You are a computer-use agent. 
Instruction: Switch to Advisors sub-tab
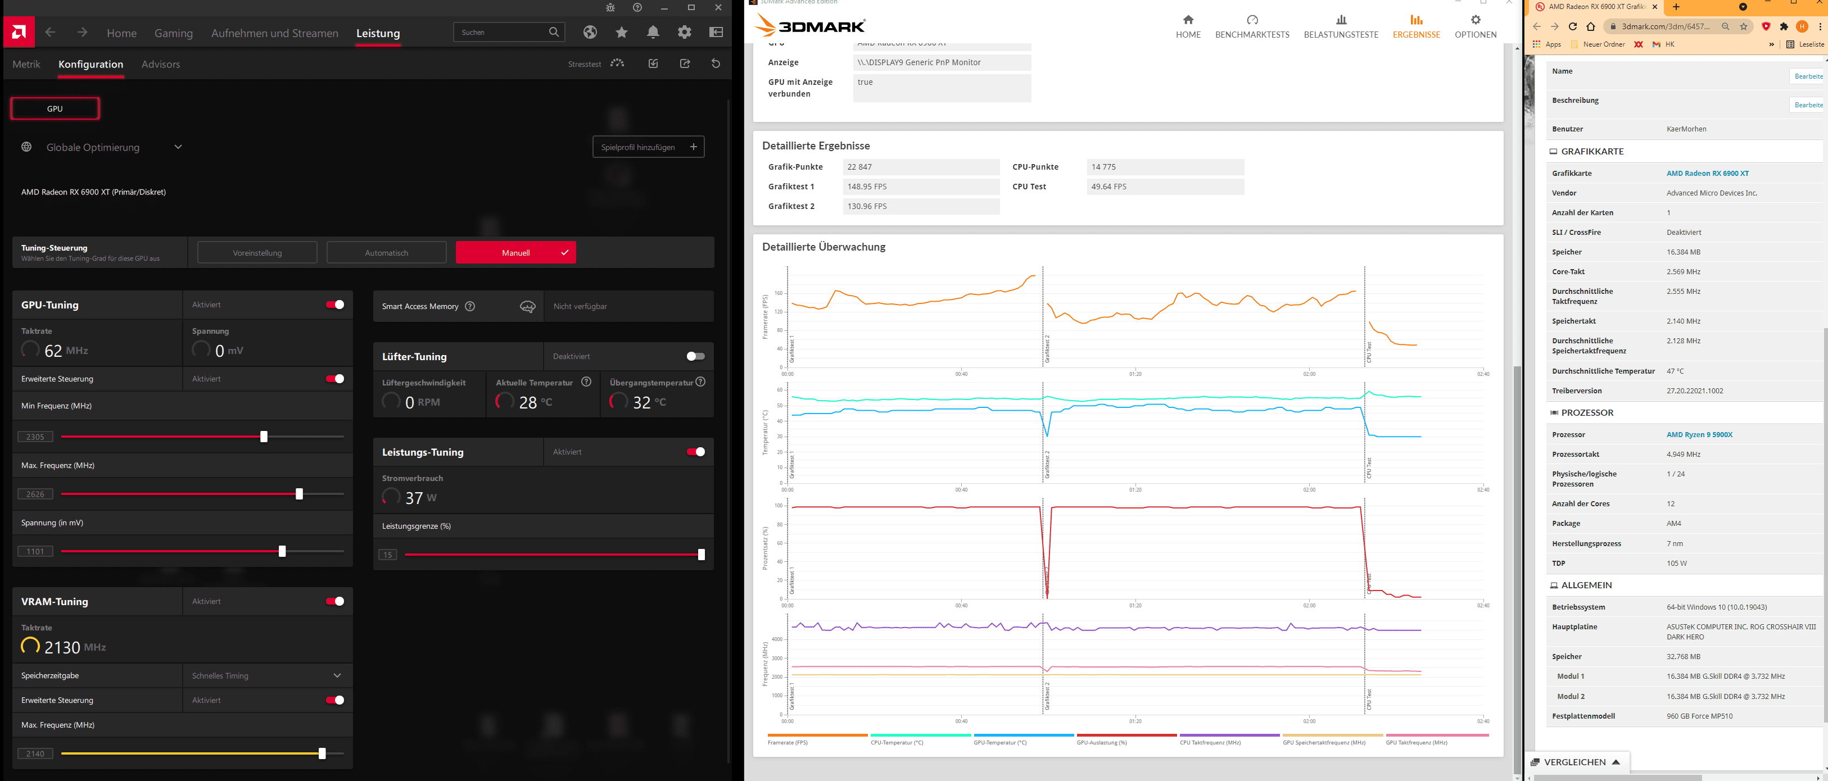[x=160, y=64]
